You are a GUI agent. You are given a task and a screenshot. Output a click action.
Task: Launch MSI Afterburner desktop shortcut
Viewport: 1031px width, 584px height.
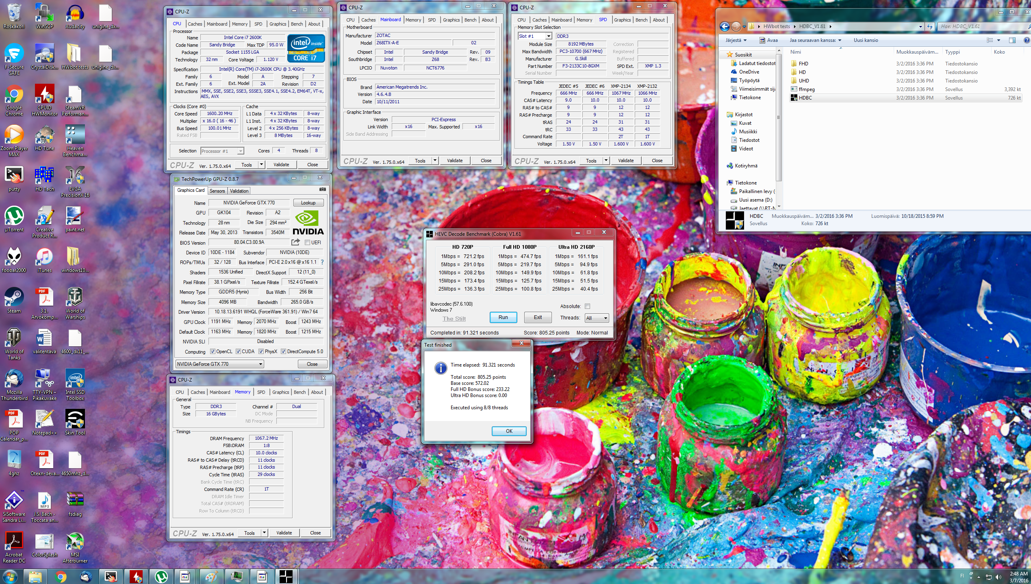(x=75, y=548)
